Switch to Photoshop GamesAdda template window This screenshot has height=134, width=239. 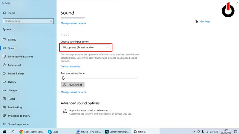[x=117, y=132]
